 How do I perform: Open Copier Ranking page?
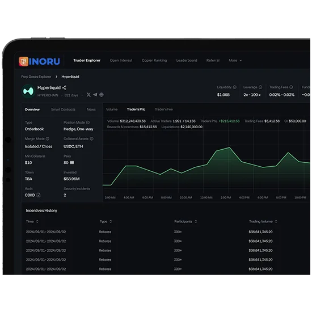[154, 60]
